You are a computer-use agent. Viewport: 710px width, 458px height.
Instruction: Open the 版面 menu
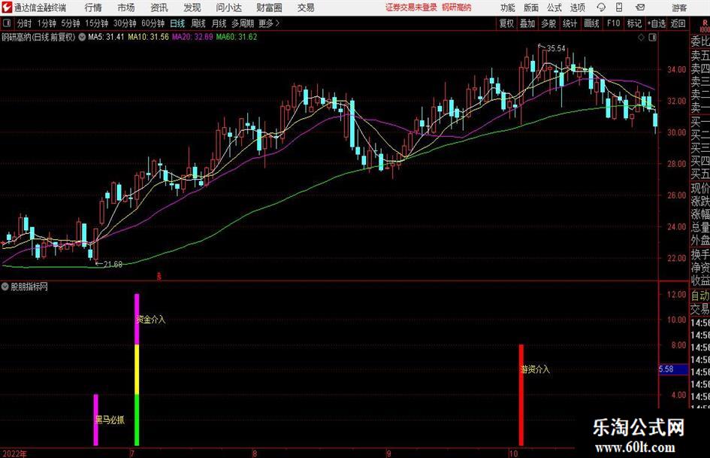point(530,8)
